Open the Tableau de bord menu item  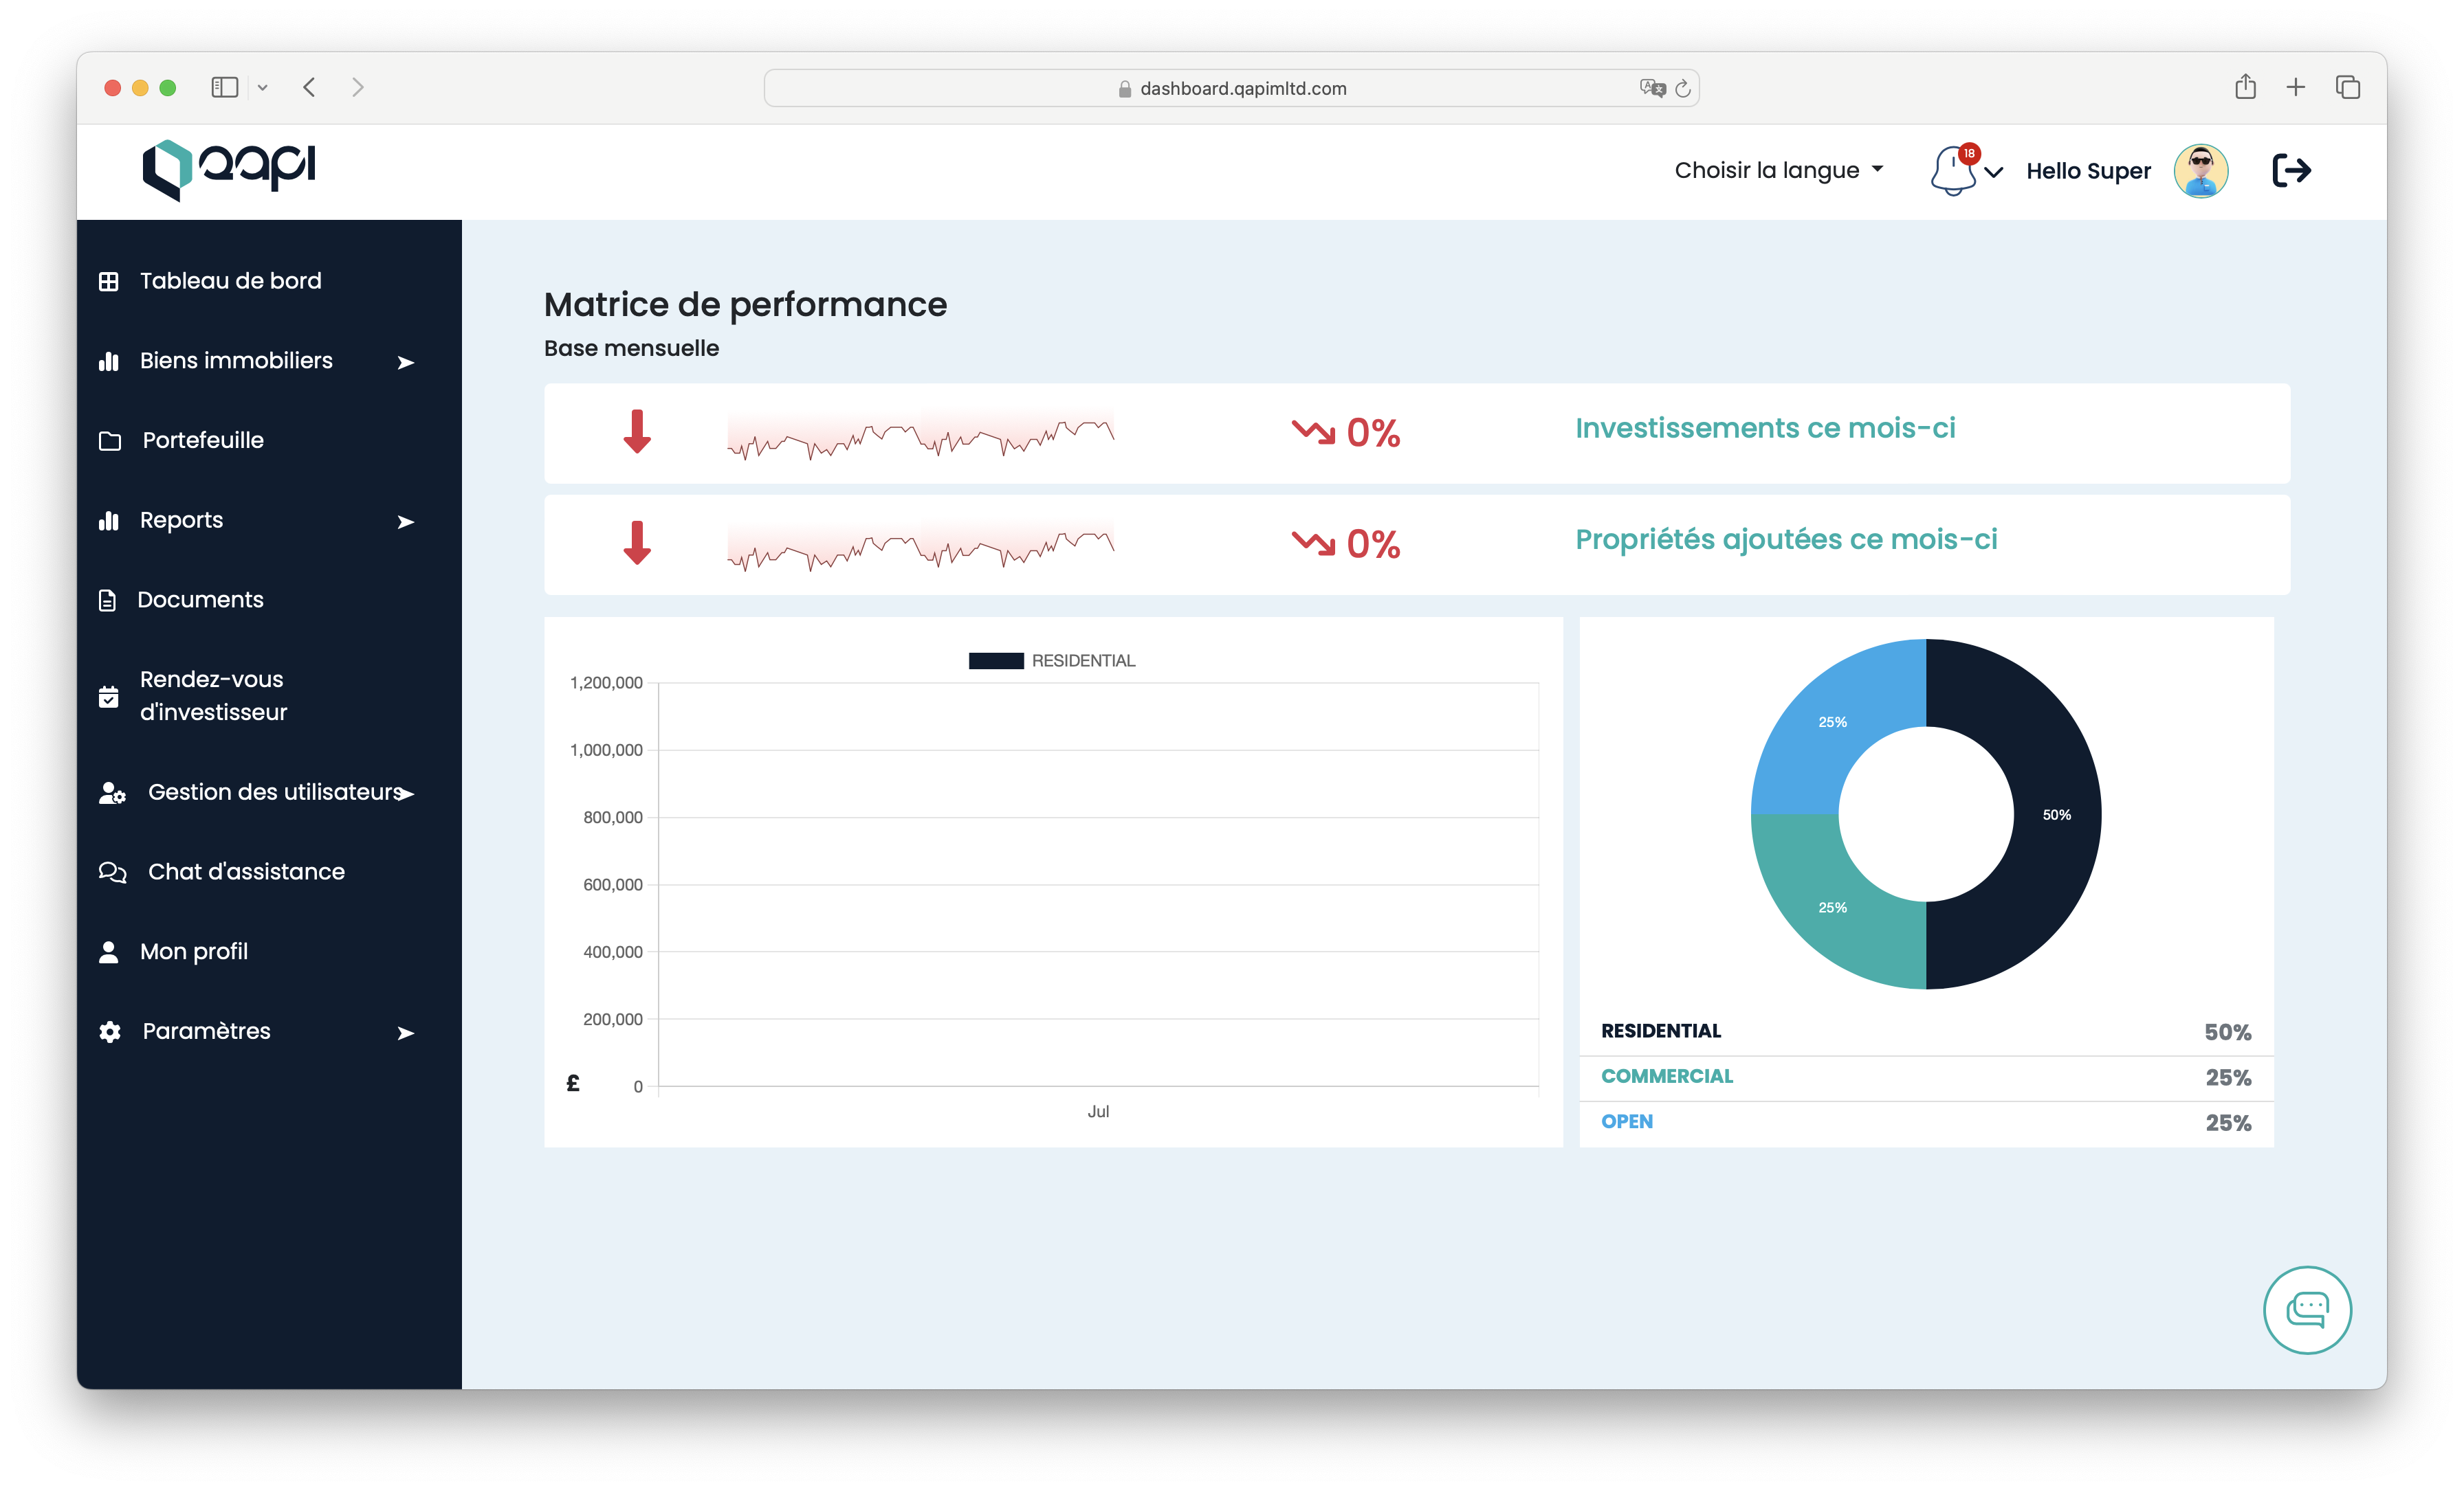tap(230, 281)
